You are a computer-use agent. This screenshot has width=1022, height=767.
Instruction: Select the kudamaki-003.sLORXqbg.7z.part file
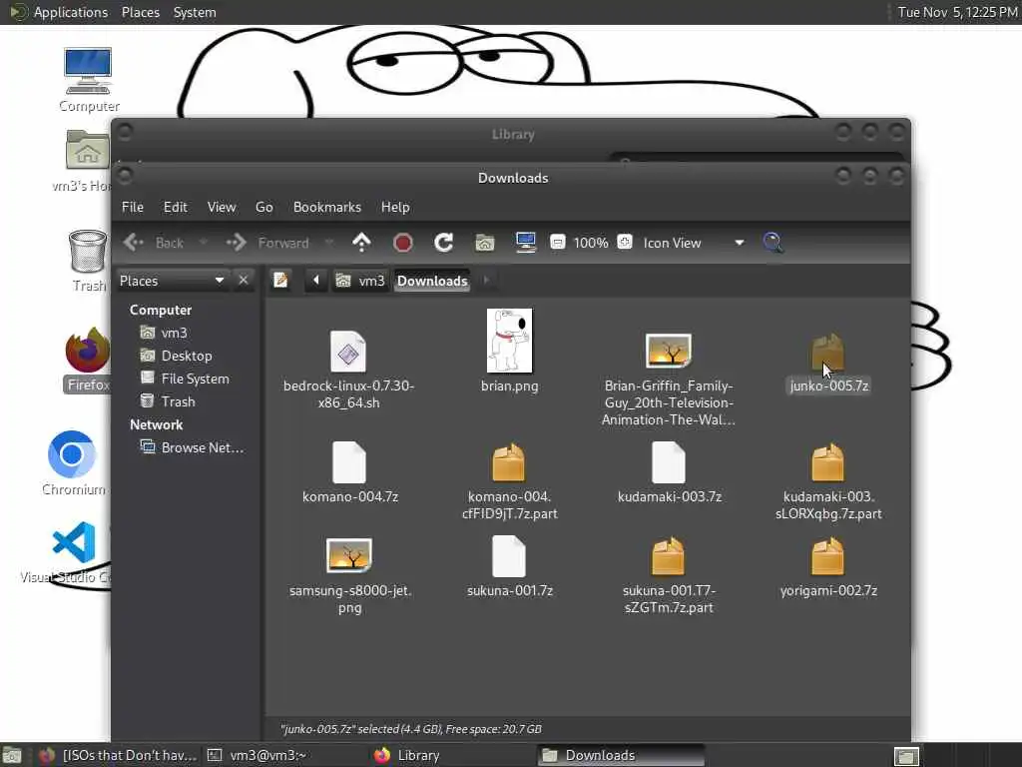(x=828, y=481)
